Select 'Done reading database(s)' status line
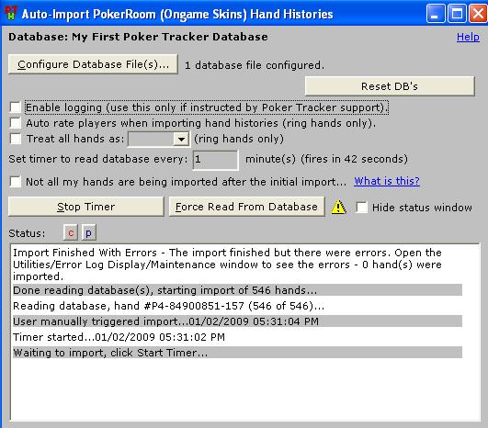This screenshot has width=488, height=428. 237,290
